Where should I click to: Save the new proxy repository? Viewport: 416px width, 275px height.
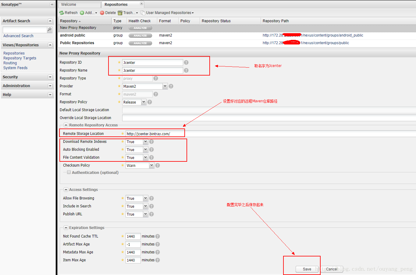coord(307,269)
